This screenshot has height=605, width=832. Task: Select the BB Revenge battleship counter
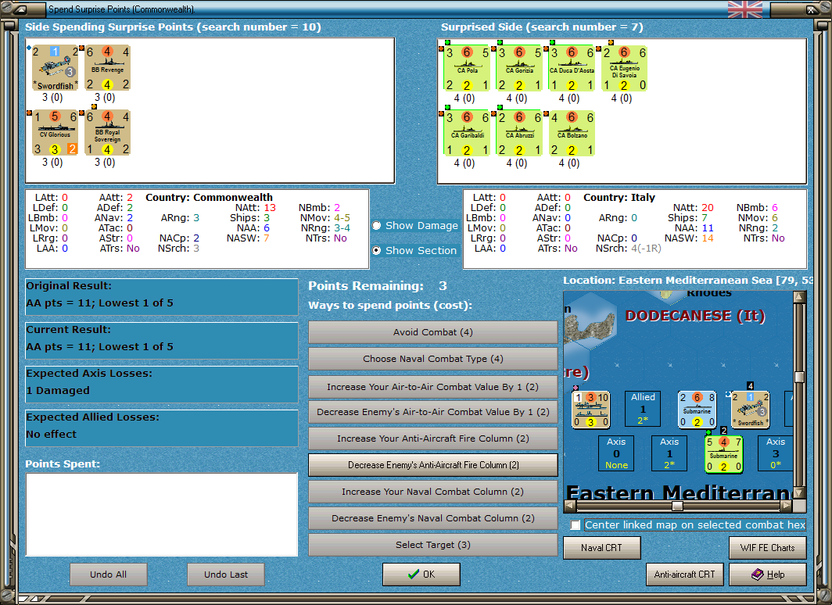(108, 68)
